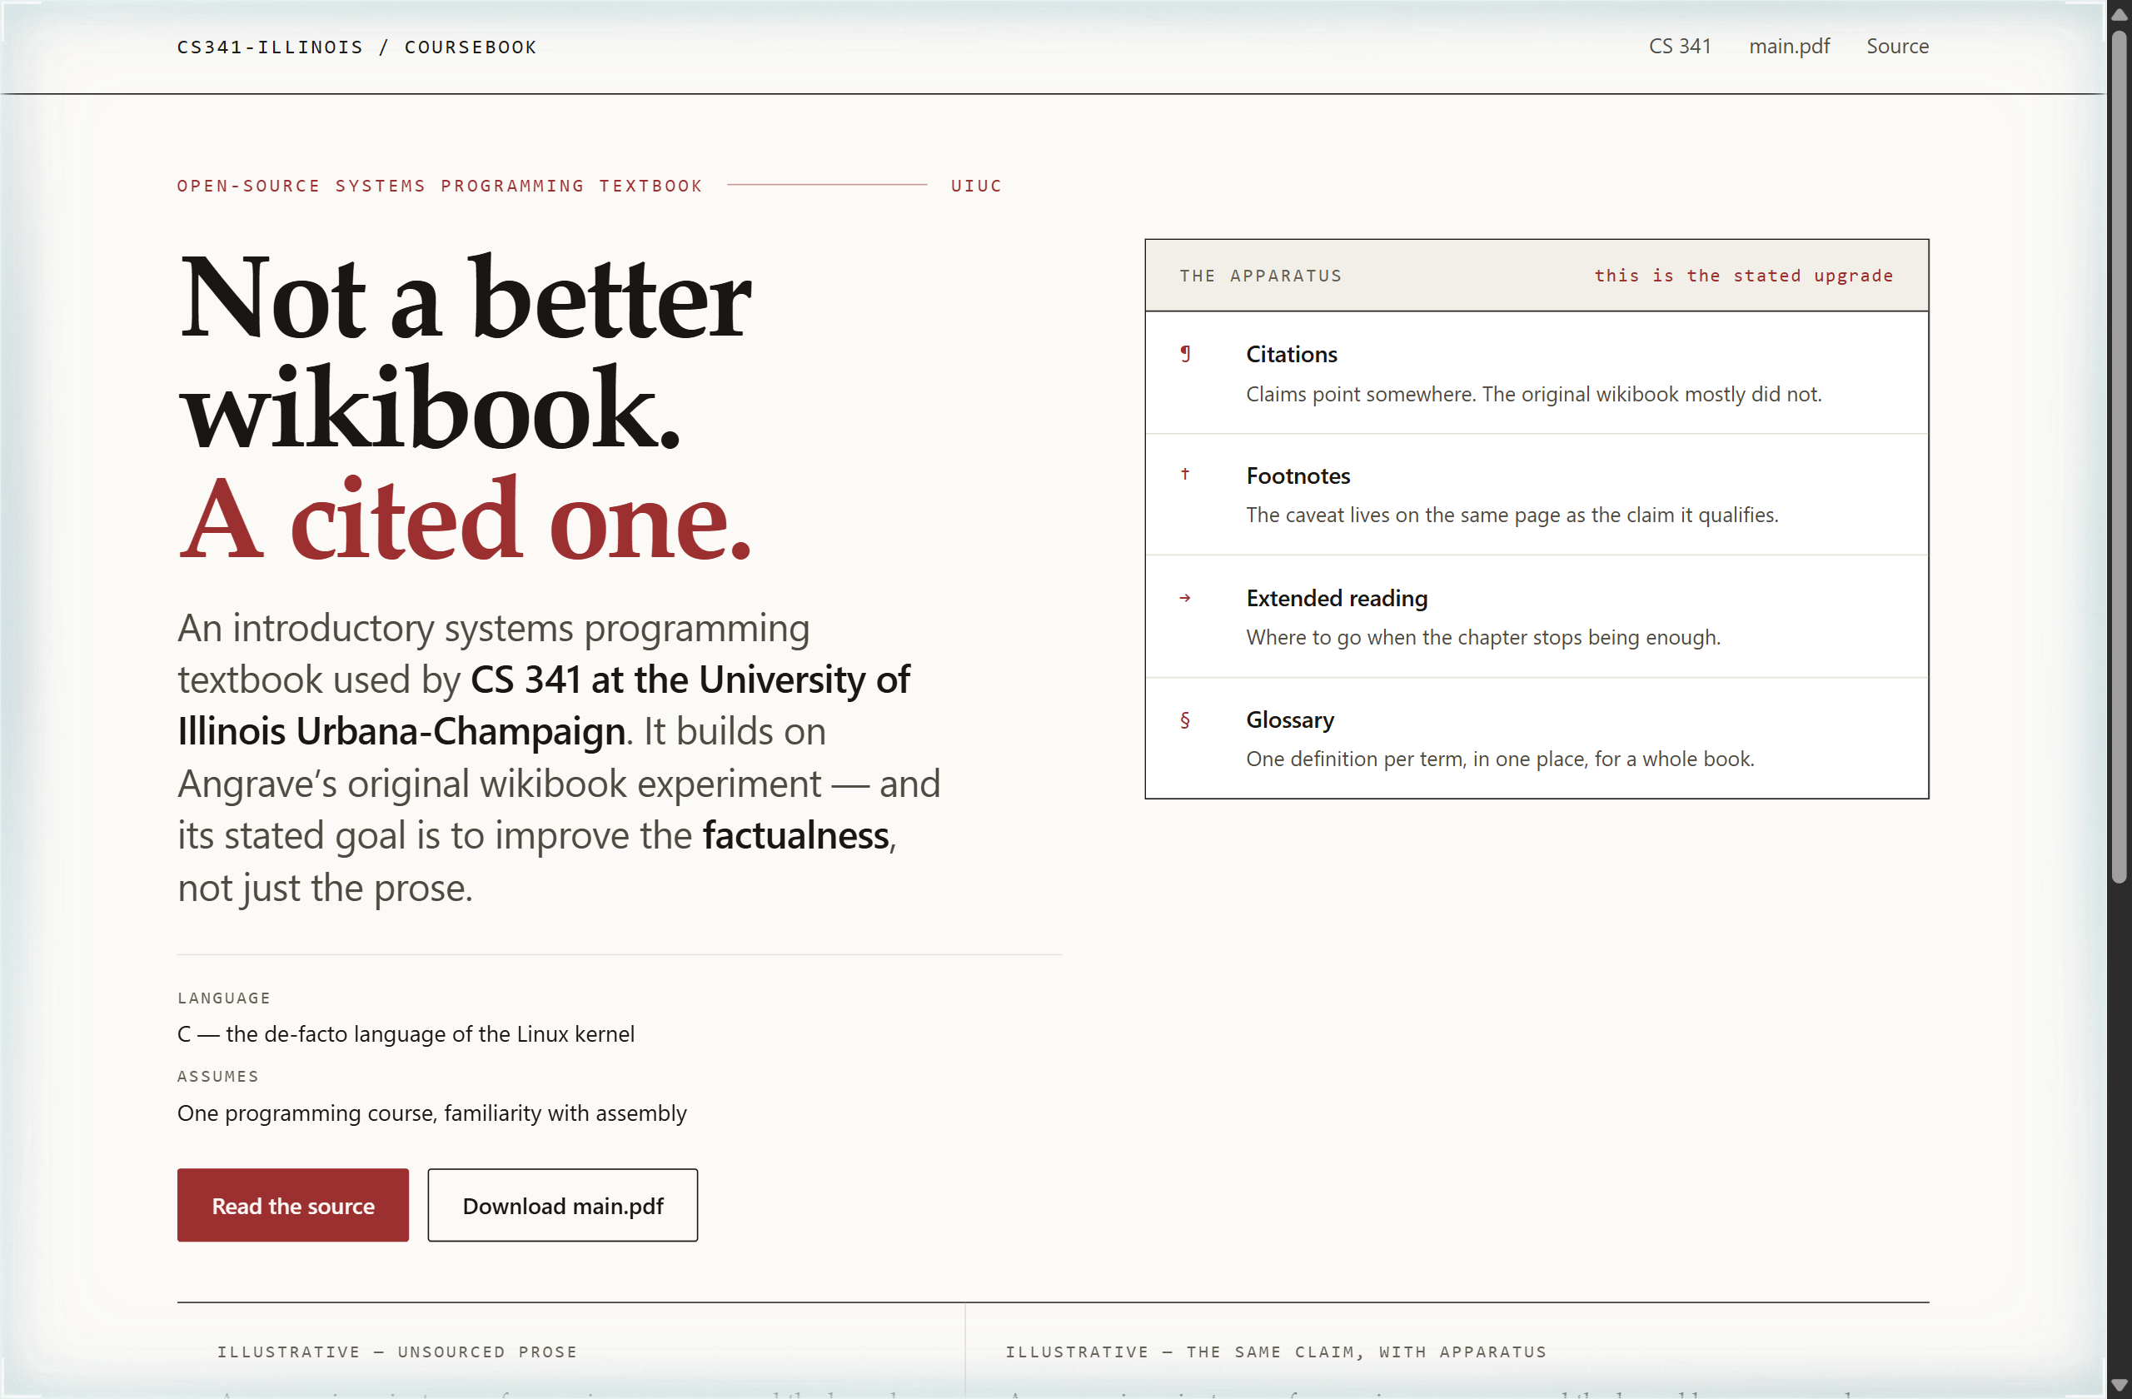Click 'Claims point somewhere' citations description
The image size is (2132, 1399).
tap(1533, 394)
